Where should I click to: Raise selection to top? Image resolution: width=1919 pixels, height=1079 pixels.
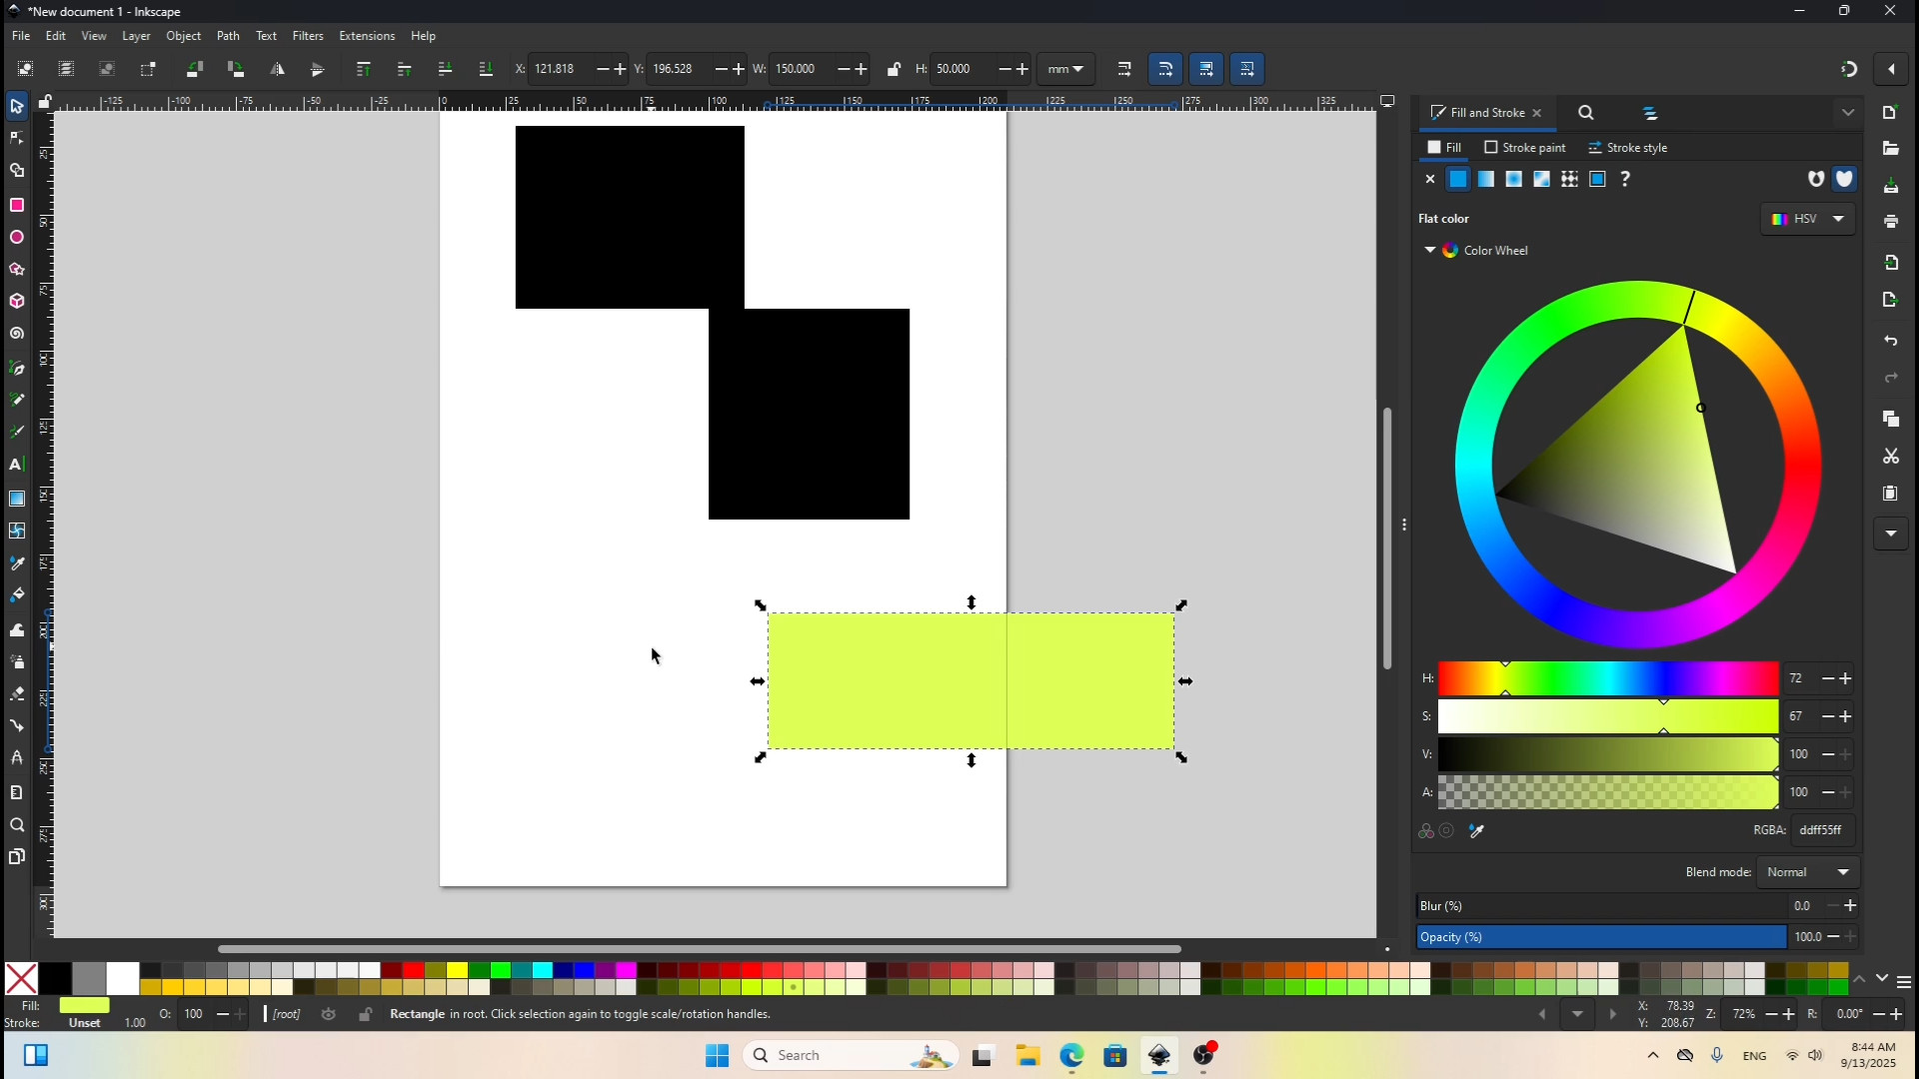[364, 69]
